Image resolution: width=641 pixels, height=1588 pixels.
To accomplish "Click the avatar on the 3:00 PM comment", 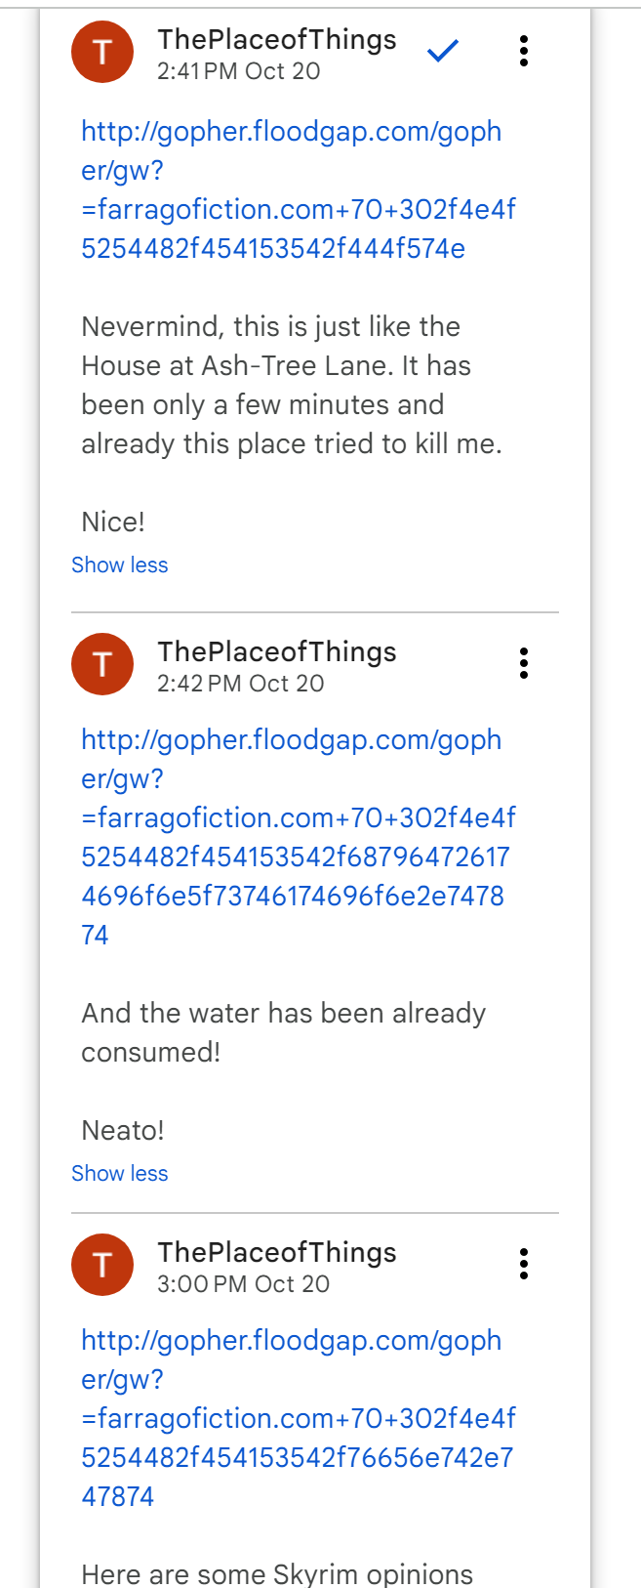I will coord(102,1265).
